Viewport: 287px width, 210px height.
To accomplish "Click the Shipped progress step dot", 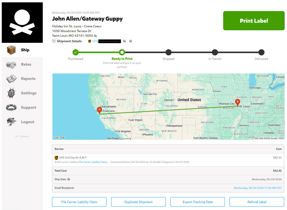I will coord(168,53).
